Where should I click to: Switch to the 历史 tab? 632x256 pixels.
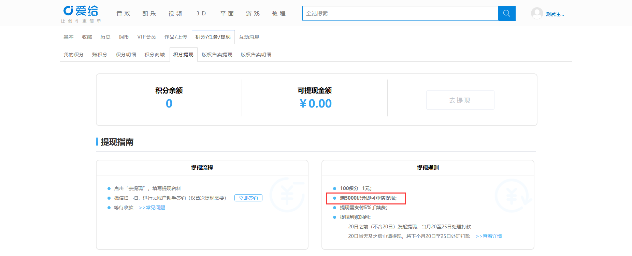[105, 37]
